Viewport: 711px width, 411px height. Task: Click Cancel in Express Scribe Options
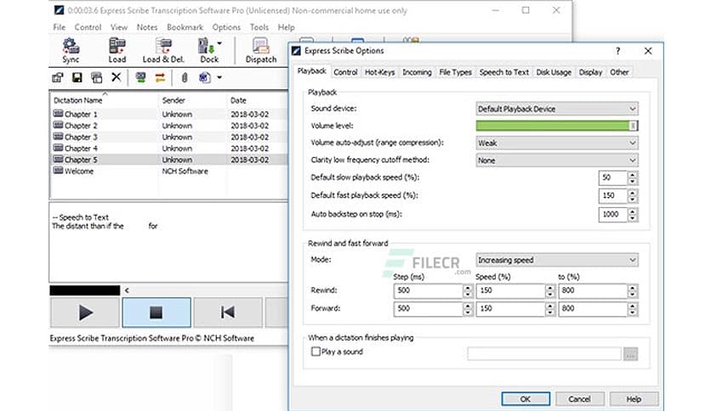pos(579,399)
